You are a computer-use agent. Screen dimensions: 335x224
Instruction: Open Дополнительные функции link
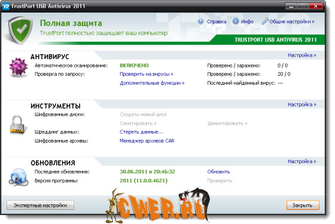(152, 83)
